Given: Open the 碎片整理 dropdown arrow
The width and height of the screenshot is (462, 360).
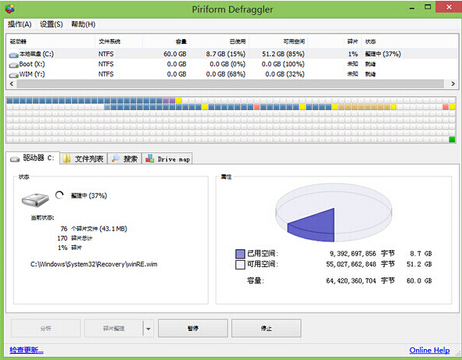Looking at the screenshot, I should 149,329.
